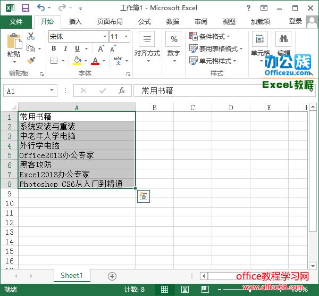Switch to the 页面布局 tab
The height and width of the screenshot is (296, 319).
click(110, 22)
